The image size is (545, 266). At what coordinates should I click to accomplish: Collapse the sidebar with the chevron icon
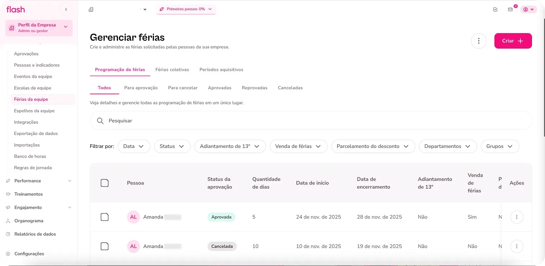pyautogui.click(x=66, y=9)
